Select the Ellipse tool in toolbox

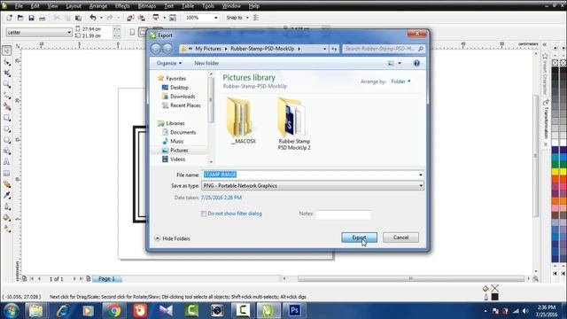(6, 129)
